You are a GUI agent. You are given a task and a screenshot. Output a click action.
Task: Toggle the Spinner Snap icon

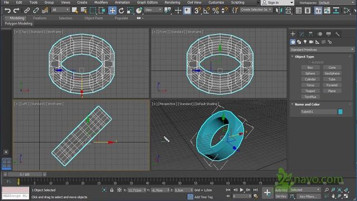(x=224, y=11)
